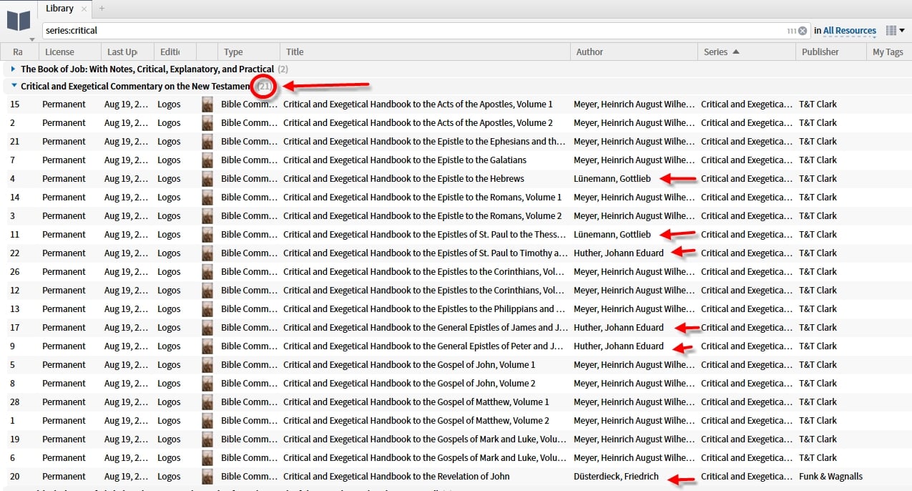912x491 pixels.
Task: Click cover icon of Mark and Luke row ranked 19
Action: tap(207, 439)
